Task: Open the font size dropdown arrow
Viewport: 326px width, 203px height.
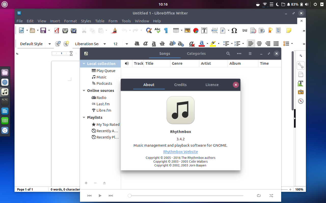Action: click(x=127, y=44)
